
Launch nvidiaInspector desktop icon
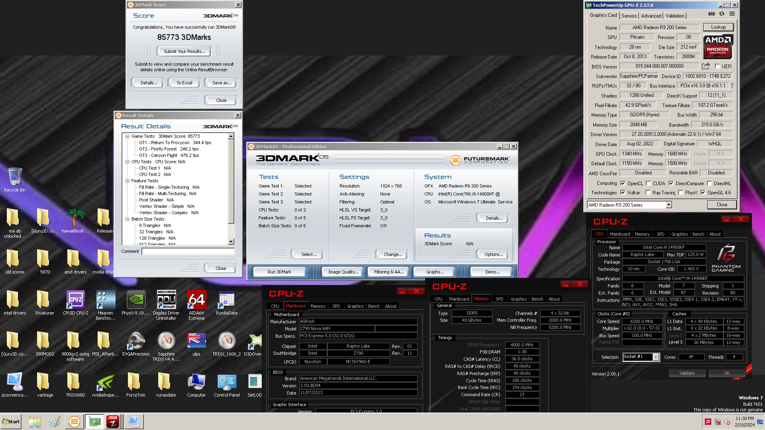point(105,385)
